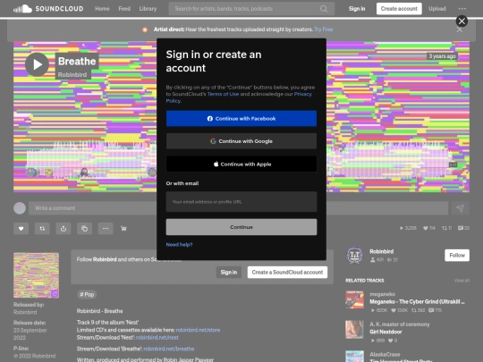The height and width of the screenshot is (362, 483).
Task: Open the robinbird.net/store link
Action: coord(198,330)
